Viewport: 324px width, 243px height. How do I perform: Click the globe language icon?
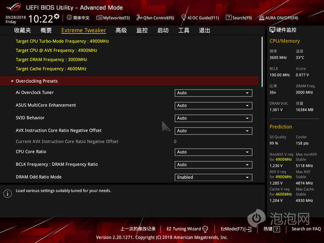coord(69,18)
